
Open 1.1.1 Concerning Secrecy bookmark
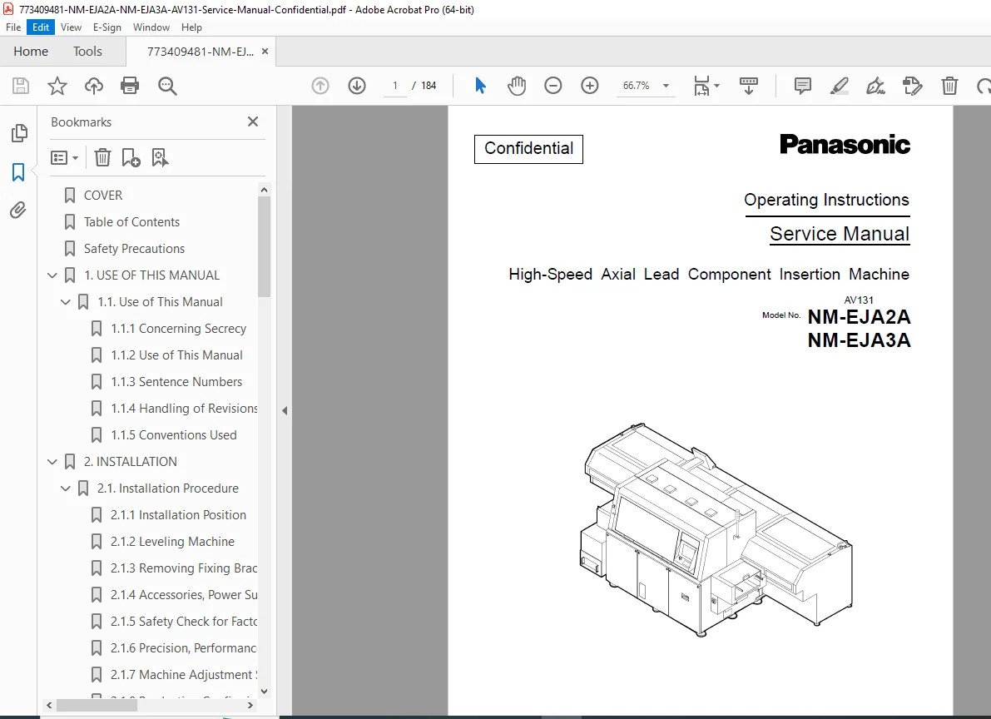click(178, 328)
